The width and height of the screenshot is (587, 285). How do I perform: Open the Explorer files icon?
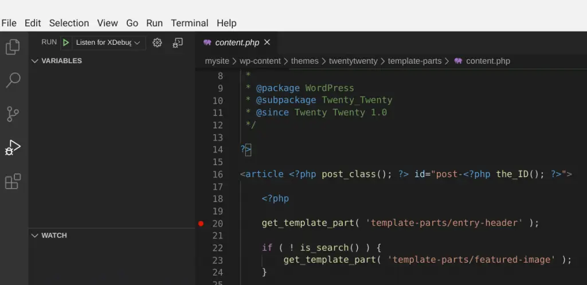tap(13, 46)
